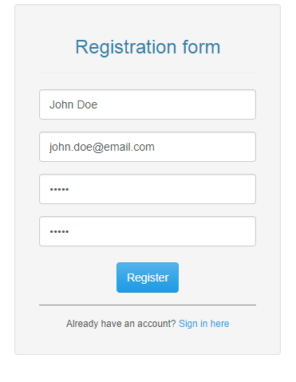
Task: Click the faint divider under the heading
Action: coord(148,73)
